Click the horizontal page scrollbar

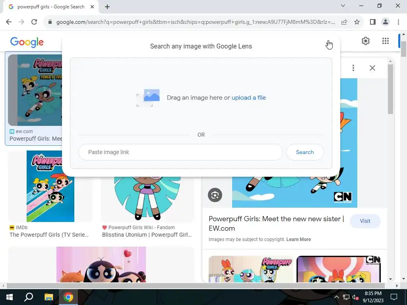(196, 286)
